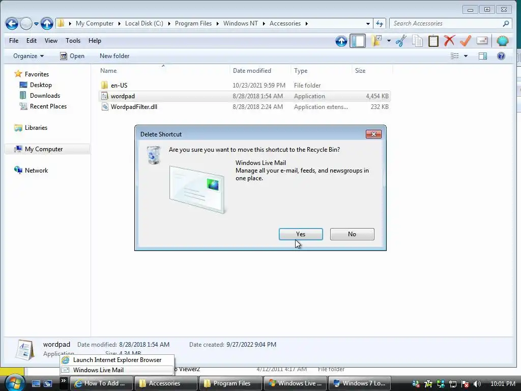
Task: Sort by the Date modified column header
Action: tap(260, 70)
